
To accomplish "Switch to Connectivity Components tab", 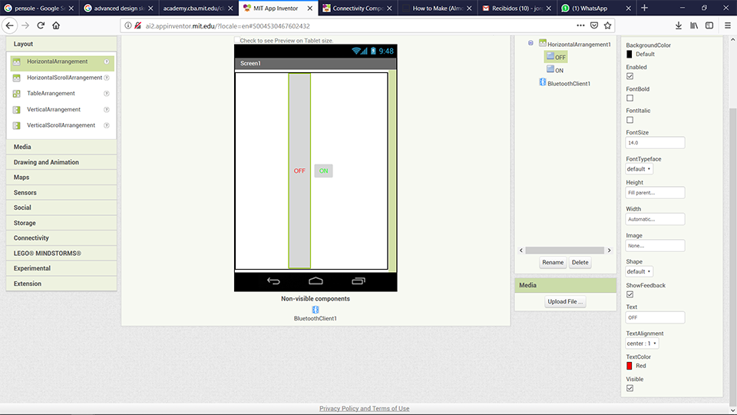I will (358, 8).
